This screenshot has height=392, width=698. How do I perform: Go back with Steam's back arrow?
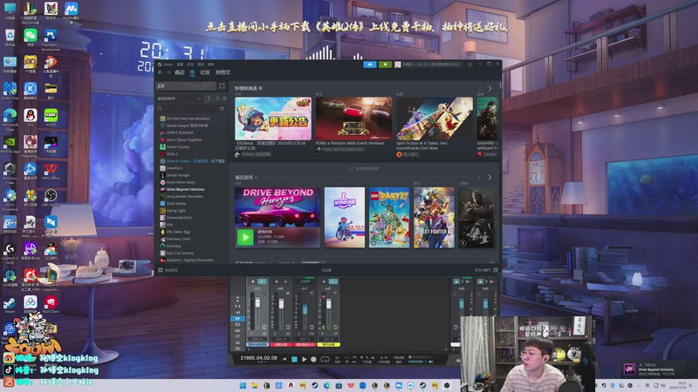(161, 72)
